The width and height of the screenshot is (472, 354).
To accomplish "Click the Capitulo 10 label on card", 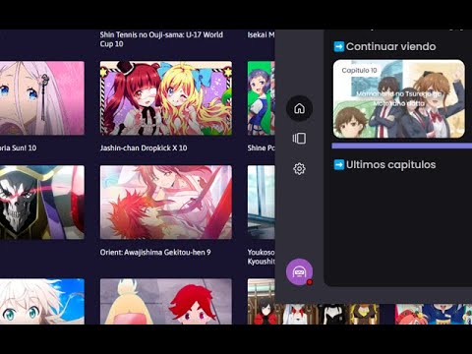I will point(359,71).
